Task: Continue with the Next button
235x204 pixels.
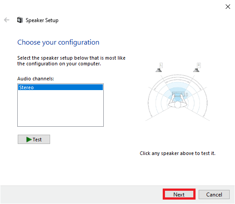Action: coord(179,194)
